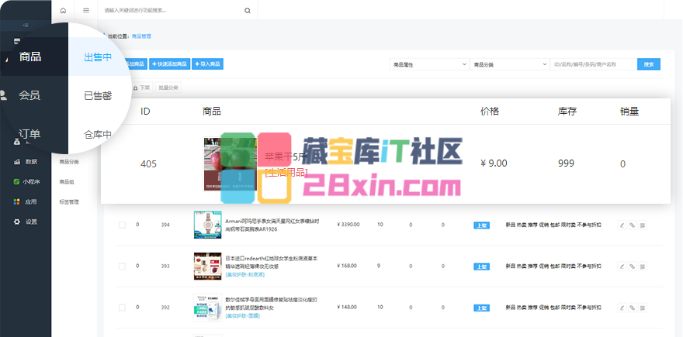The height and width of the screenshot is (337, 683).
Task: Click the magnifier icon in the top search bar
Action: click(248, 10)
